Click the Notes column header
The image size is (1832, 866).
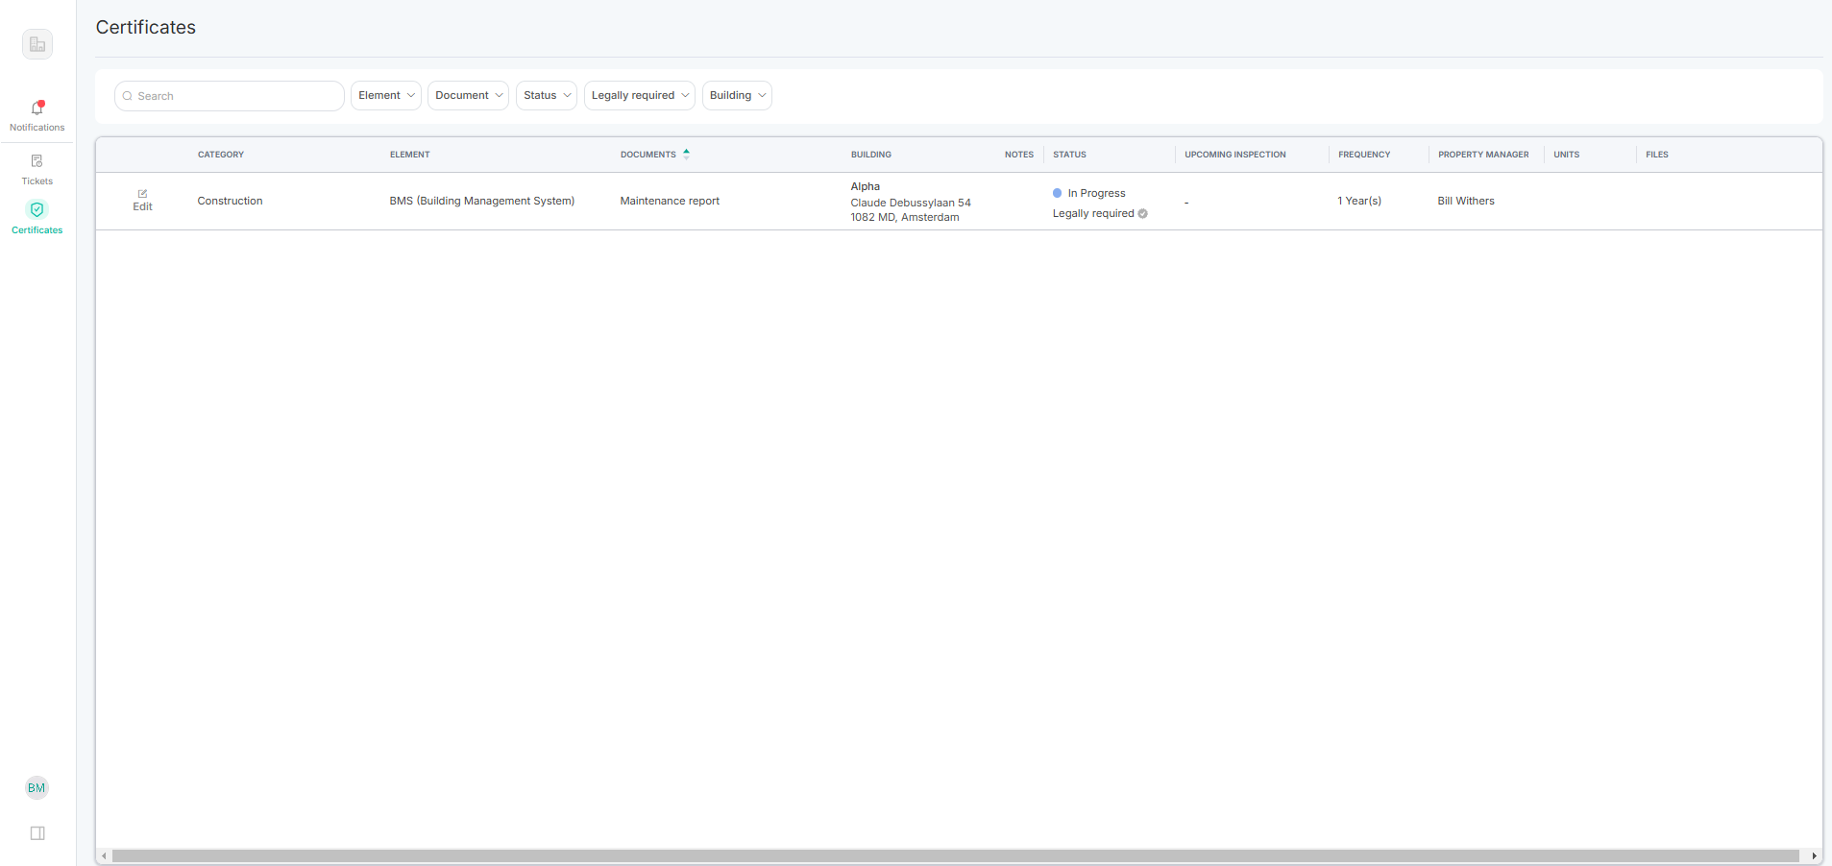click(1019, 155)
